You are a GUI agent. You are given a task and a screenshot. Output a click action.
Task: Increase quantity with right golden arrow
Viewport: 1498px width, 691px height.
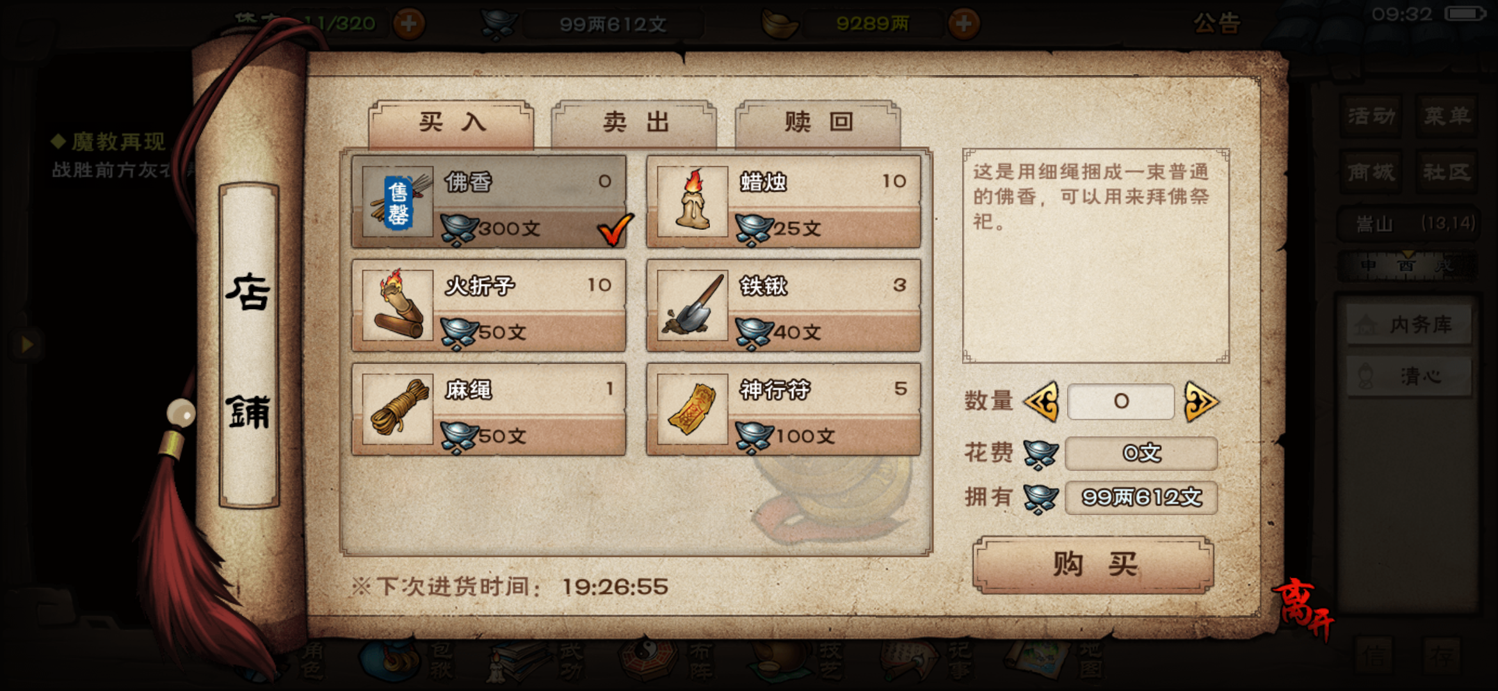coord(1201,402)
